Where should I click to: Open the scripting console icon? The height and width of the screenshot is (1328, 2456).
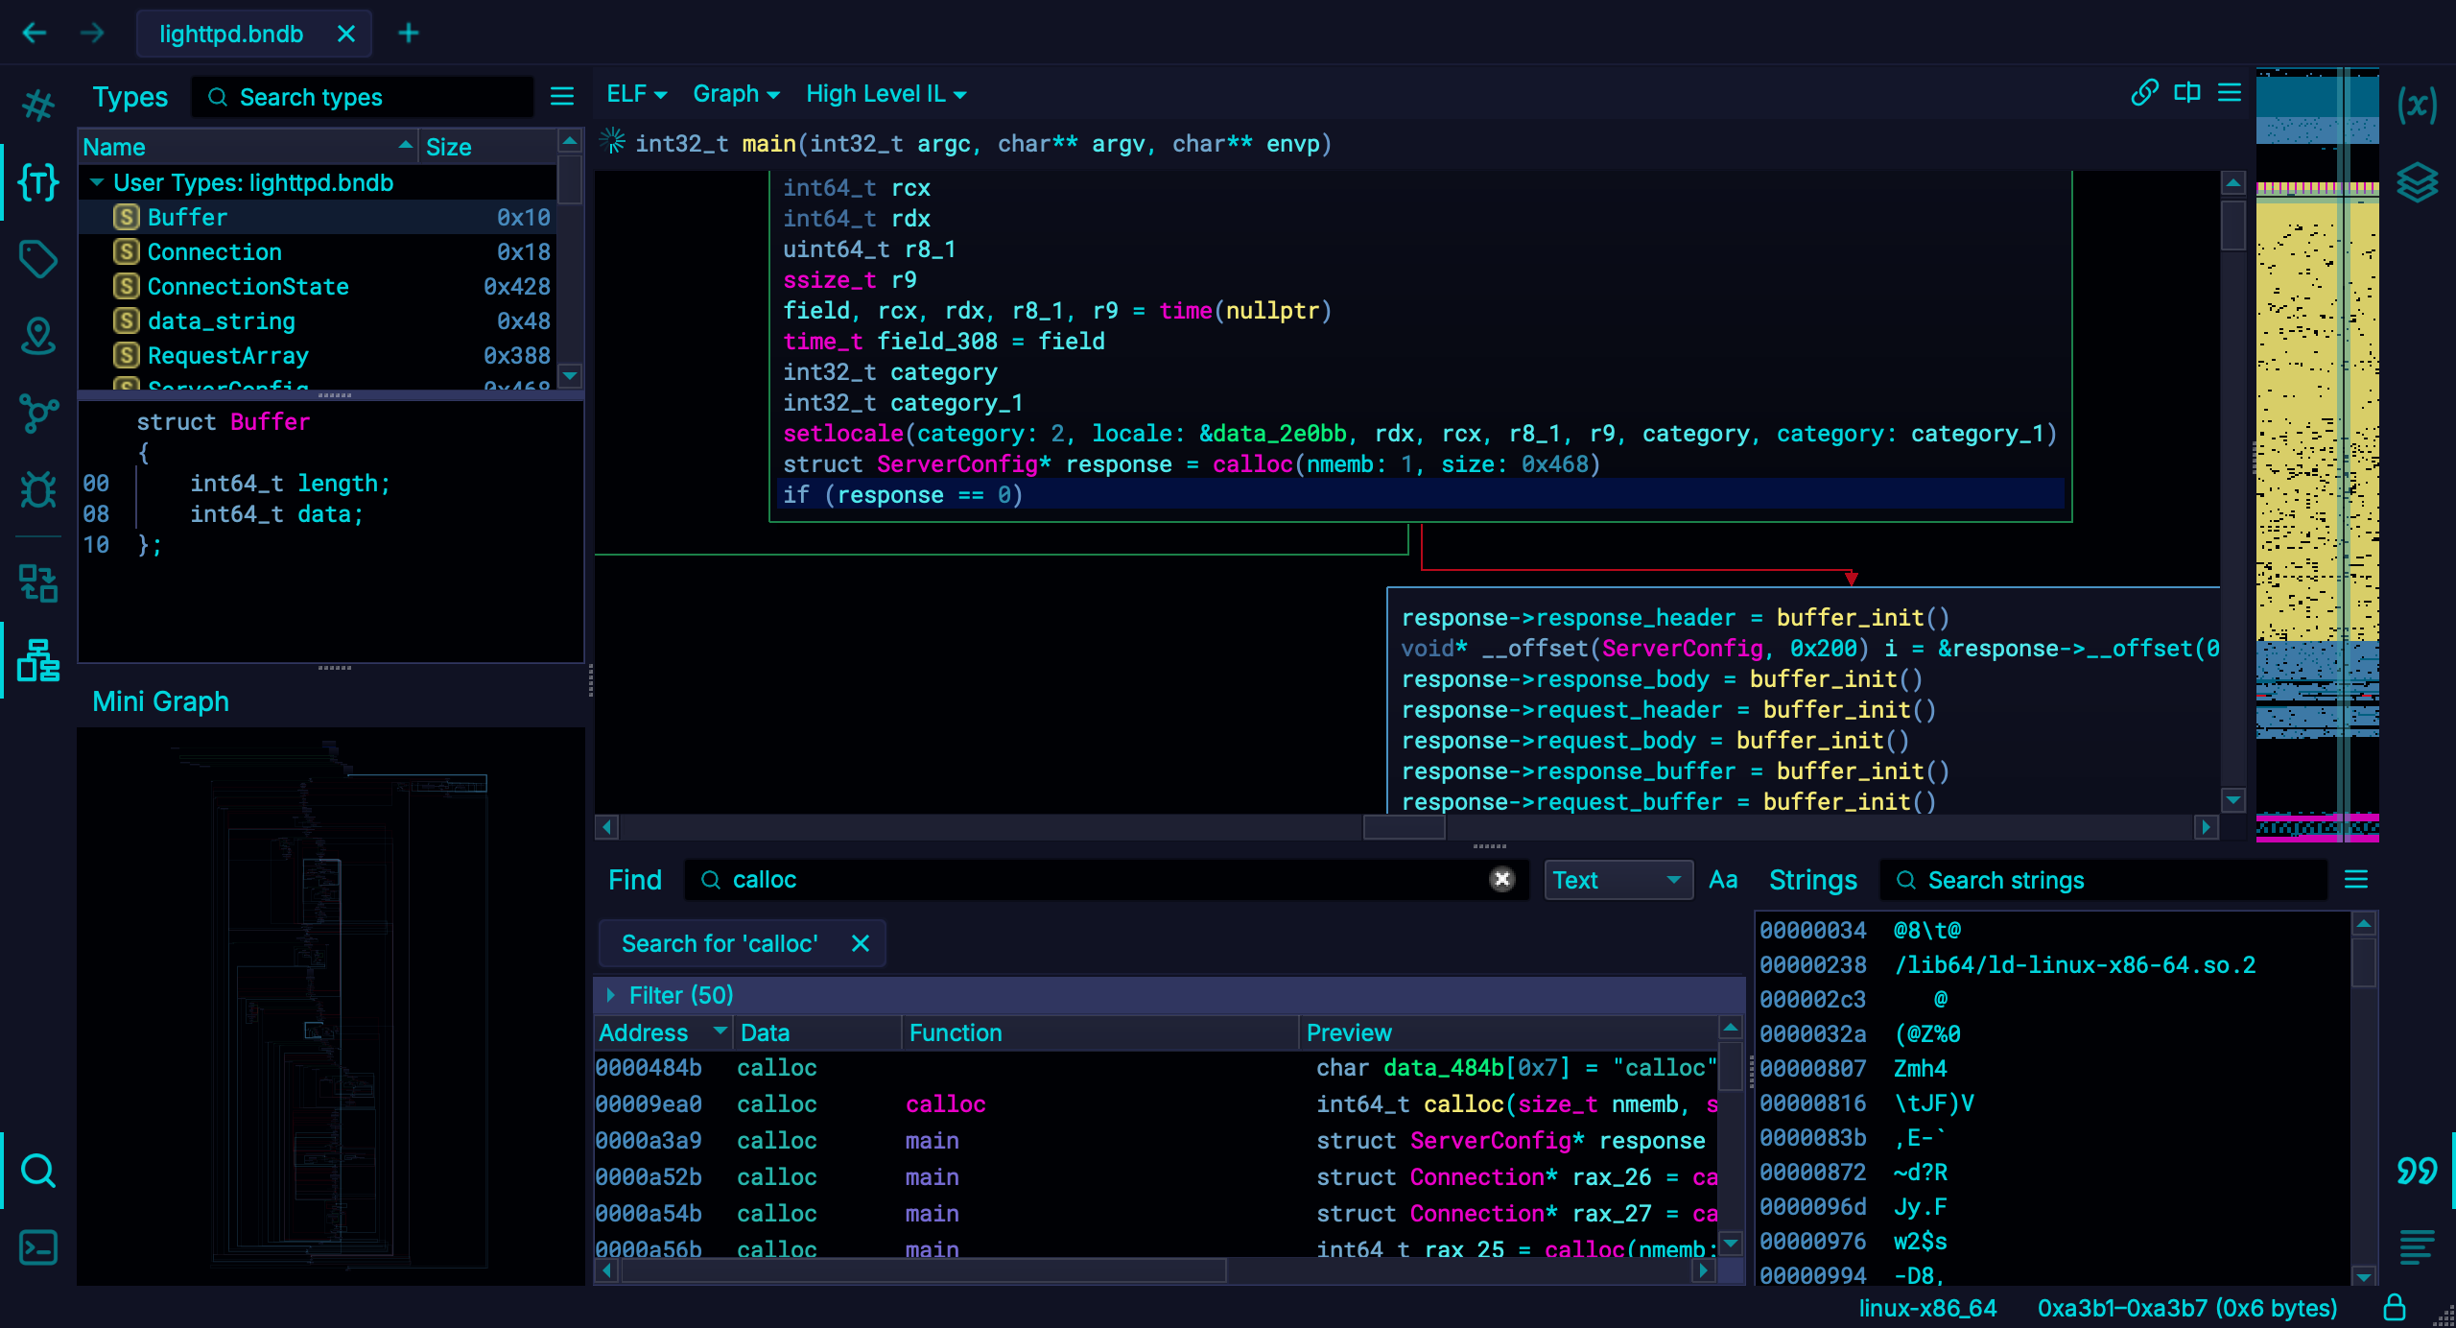click(38, 1247)
